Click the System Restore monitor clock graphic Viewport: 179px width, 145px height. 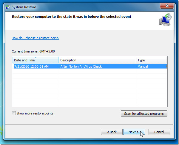165,20
